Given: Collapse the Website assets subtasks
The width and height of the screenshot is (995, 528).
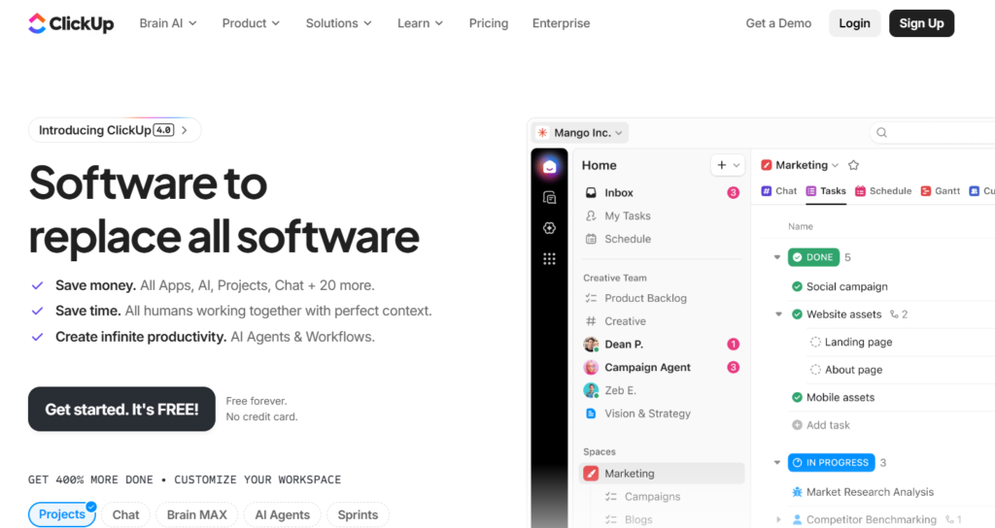Looking at the screenshot, I should pos(778,314).
